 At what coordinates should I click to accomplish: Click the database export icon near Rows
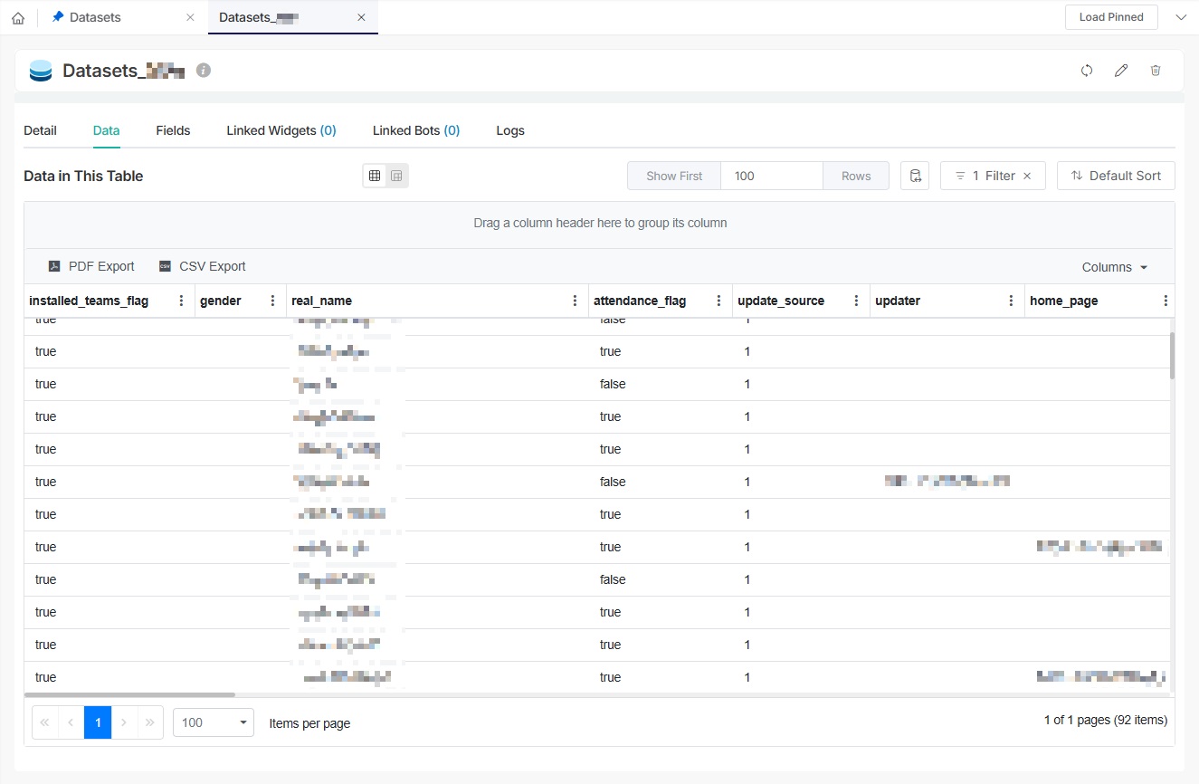tap(915, 176)
